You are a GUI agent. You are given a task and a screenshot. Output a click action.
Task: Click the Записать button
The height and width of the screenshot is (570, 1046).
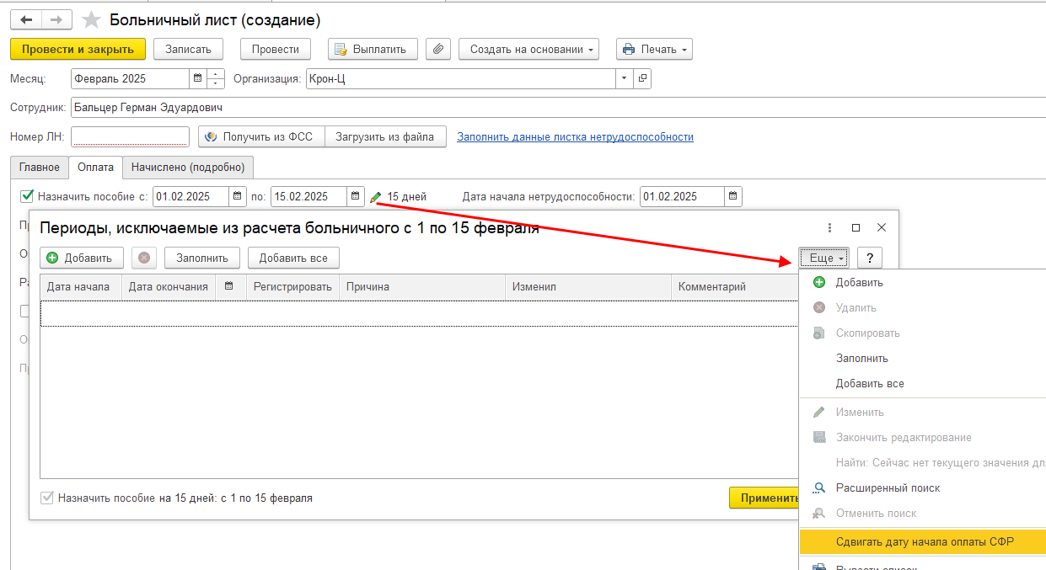point(188,49)
